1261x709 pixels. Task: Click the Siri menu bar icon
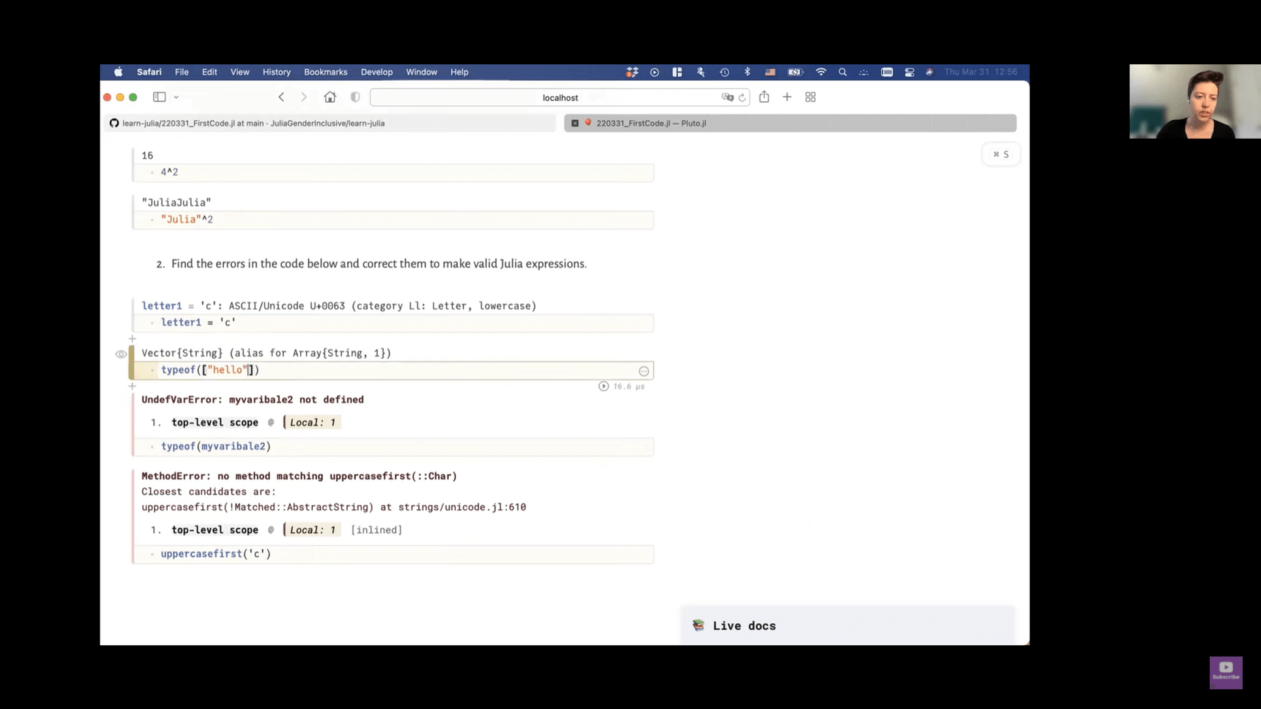pos(929,72)
